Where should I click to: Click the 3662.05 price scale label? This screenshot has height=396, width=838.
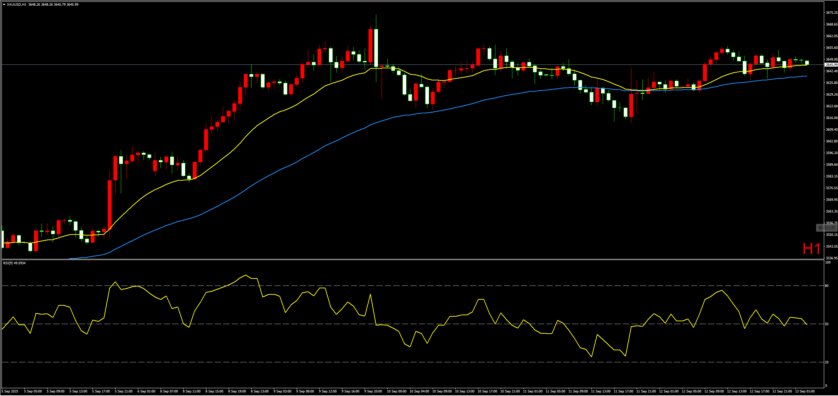tap(831, 36)
